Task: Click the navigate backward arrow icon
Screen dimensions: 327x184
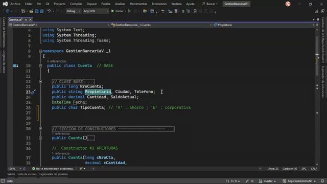Action: tap(8, 11)
